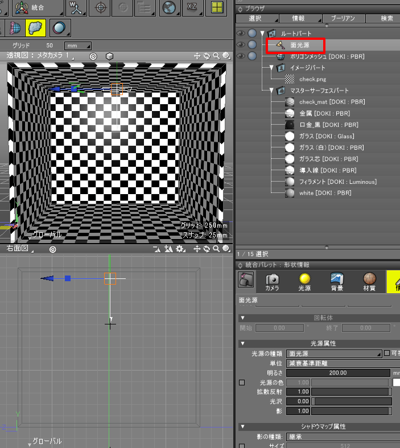Collapse the イメージパート tree node
The width and height of the screenshot is (400, 448).
point(273,68)
